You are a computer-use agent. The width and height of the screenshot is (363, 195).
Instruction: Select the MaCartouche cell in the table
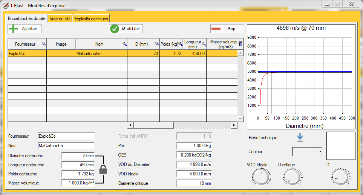[x=101, y=54]
